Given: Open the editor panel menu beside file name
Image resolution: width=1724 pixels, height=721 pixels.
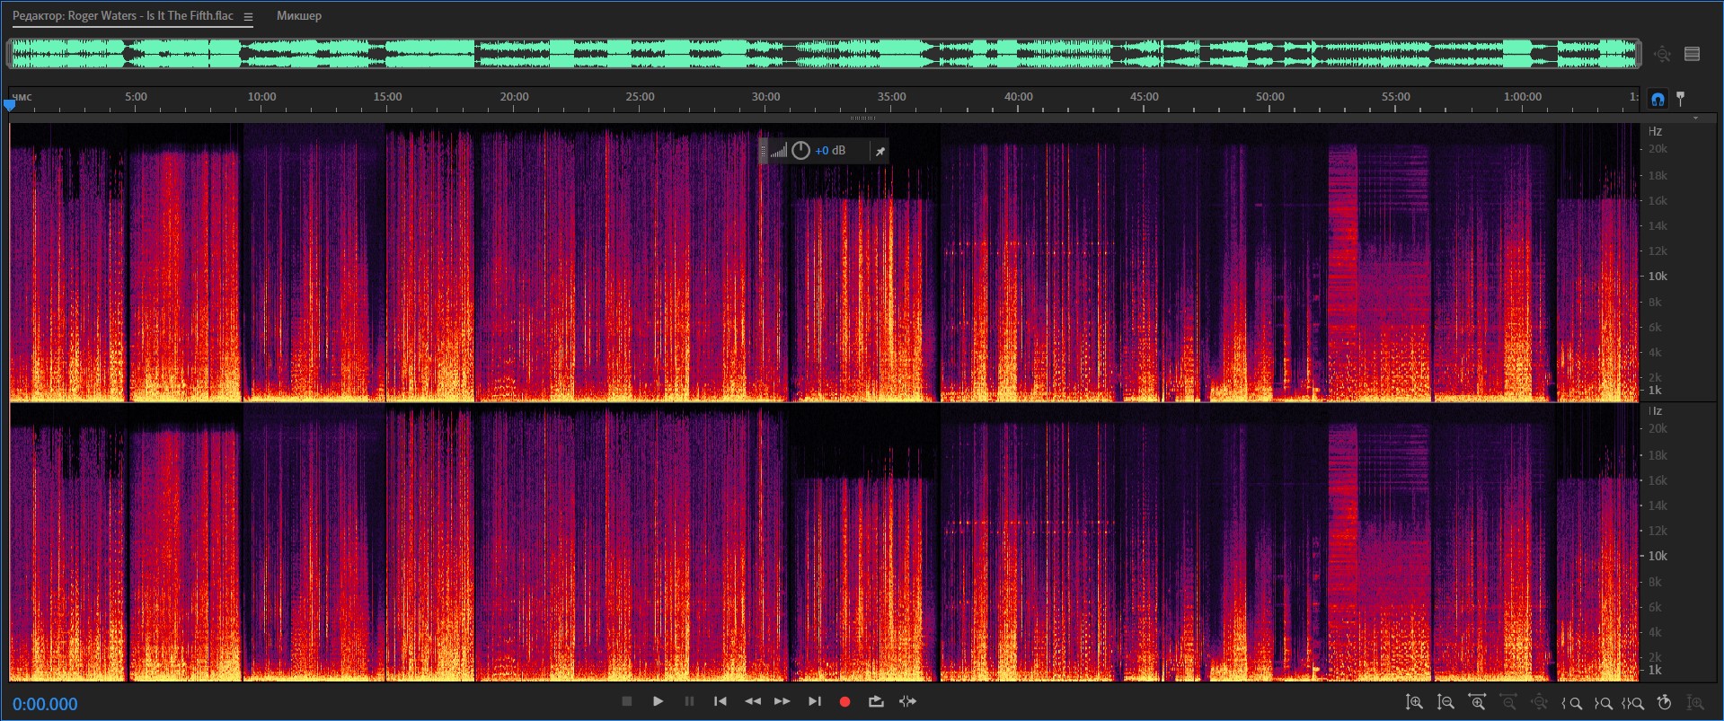Looking at the screenshot, I should [248, 17].
